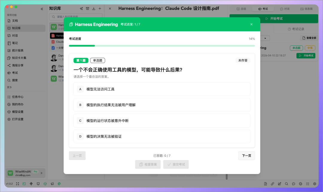Close the Harness Engineering PDF document tab
This screenshot has height=192, width=323.
[110, 9]
